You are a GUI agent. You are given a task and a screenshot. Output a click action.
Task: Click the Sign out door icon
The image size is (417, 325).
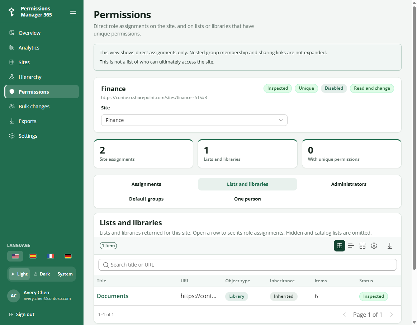[11, 314]
